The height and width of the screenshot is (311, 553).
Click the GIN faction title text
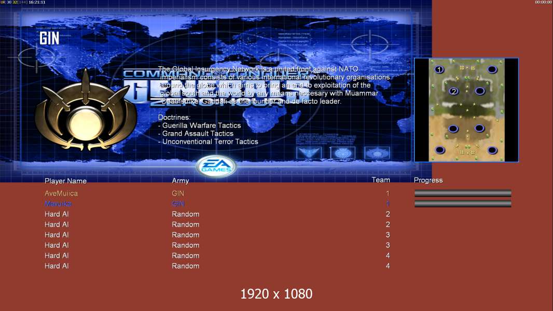point(49,38)
